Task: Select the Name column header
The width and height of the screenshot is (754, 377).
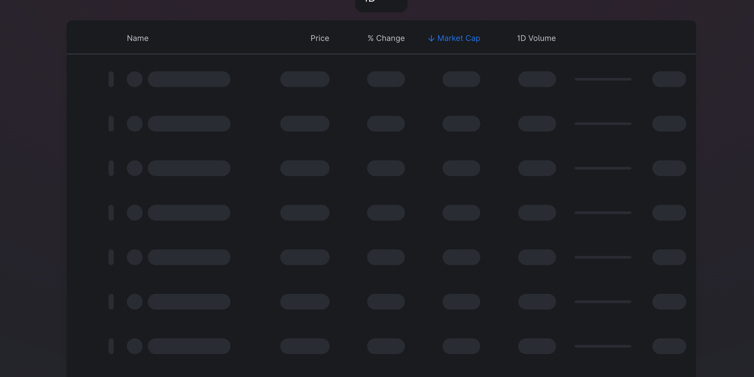Action: (x=137, y=38)
